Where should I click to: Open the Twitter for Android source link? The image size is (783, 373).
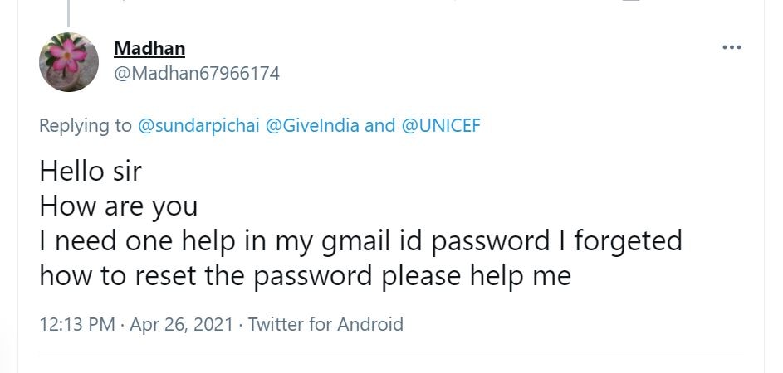click(x=325, y=323)
